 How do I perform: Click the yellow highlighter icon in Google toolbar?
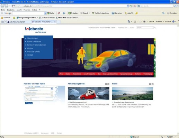coord(136,13)
